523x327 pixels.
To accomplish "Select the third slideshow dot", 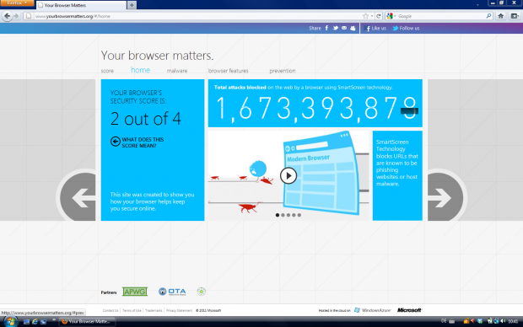I will click(288, 215).
